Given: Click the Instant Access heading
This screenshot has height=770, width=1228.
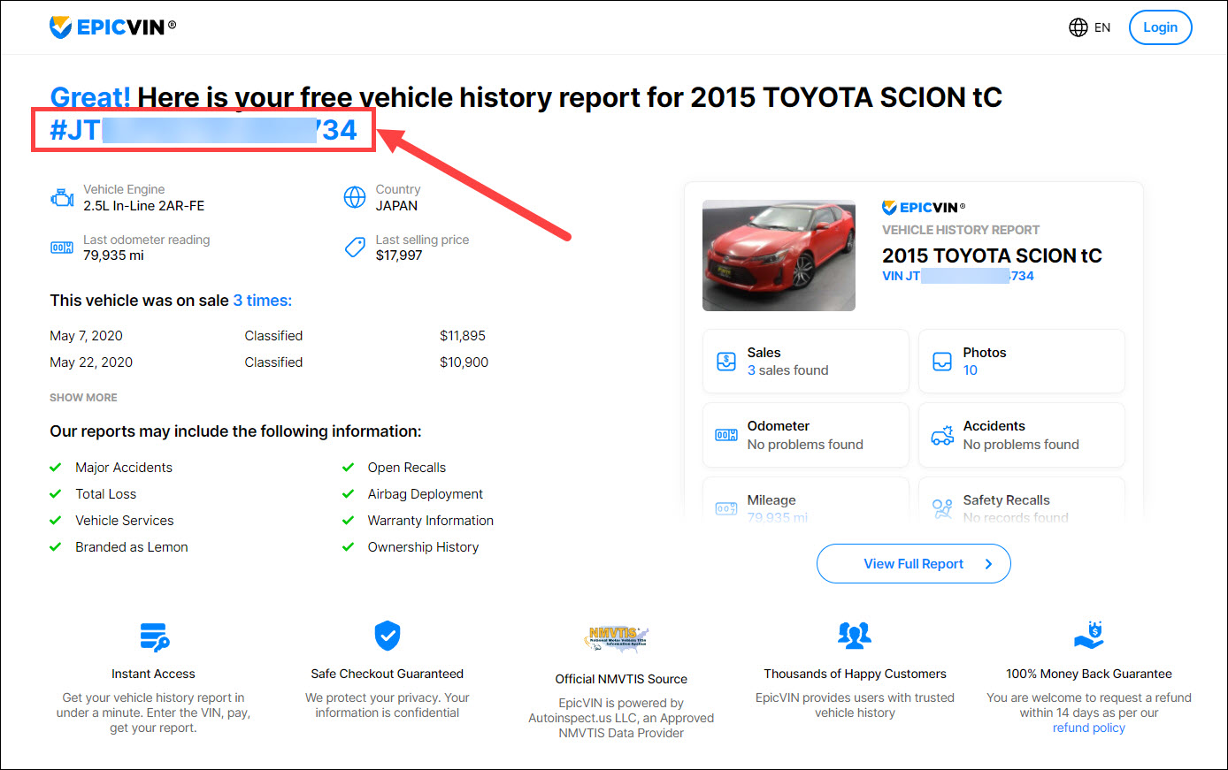Looking at the screenshot, I should tap(153, 674).
